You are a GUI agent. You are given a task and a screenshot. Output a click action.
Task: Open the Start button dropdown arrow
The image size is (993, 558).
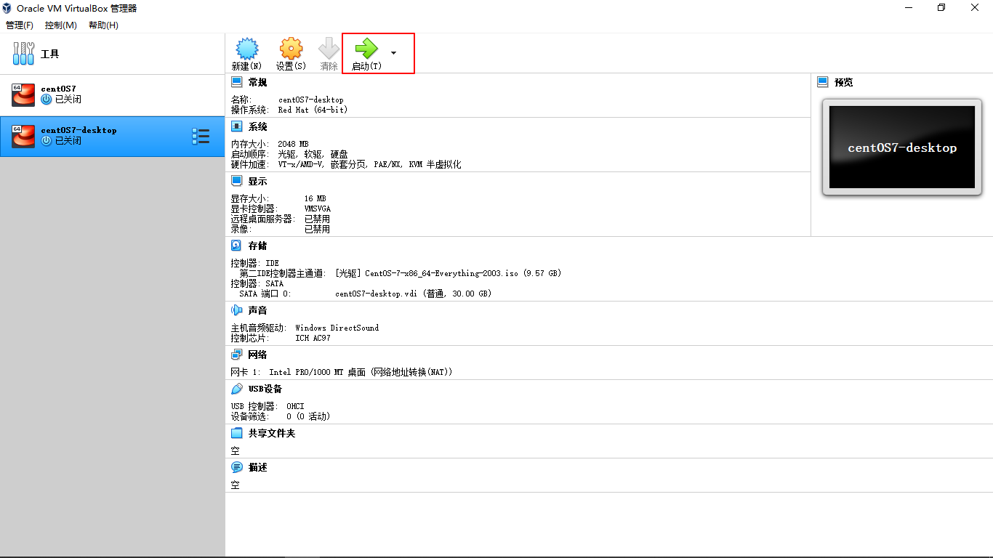coord(393,53)
